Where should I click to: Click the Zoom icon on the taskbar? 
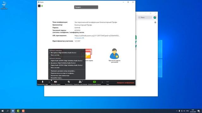pos(13,111)
